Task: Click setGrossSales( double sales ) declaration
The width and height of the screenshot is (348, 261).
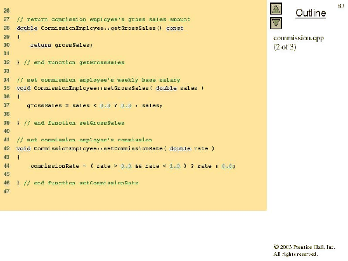Action: (110, 88)
